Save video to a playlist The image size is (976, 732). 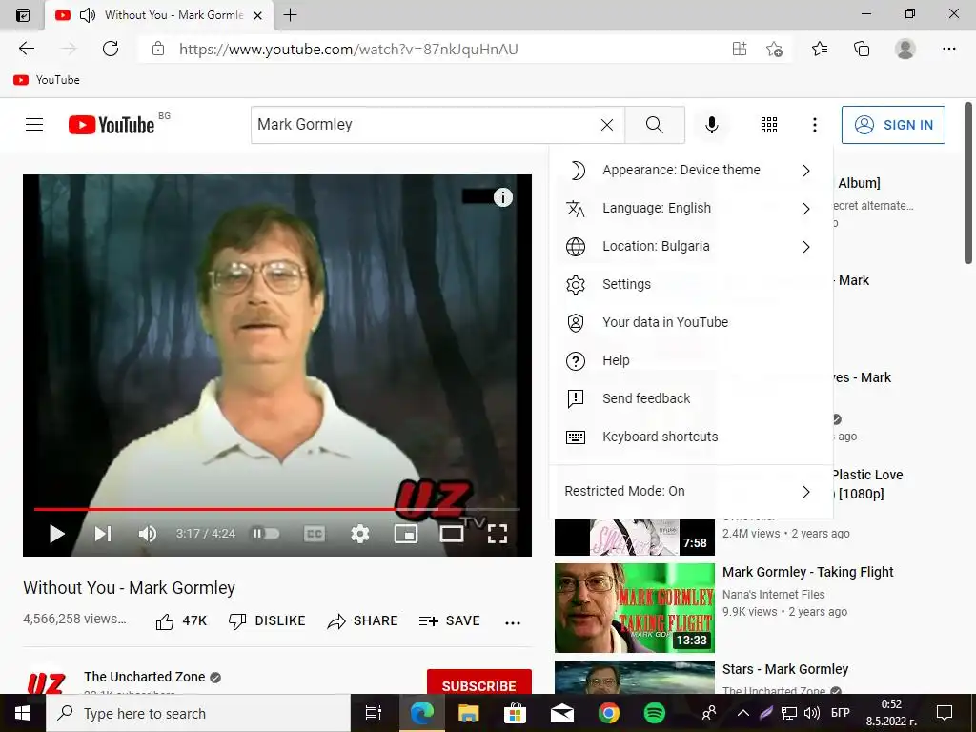pos(450,621)
